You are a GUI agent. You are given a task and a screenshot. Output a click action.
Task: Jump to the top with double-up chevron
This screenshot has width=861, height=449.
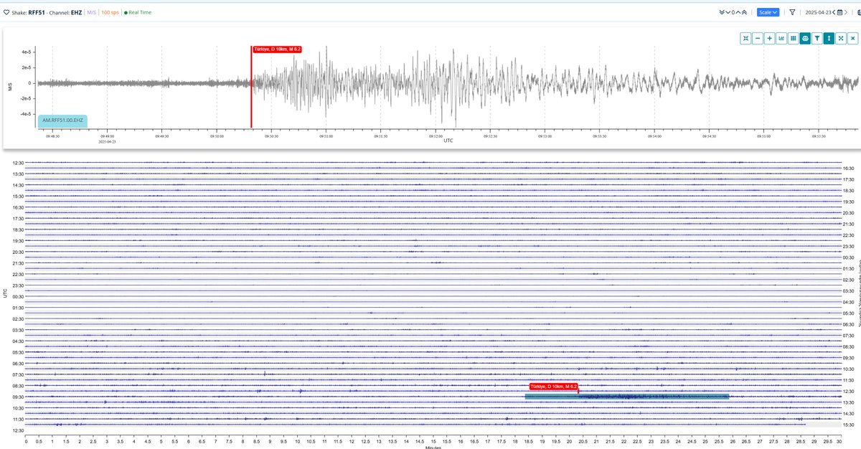pos(744,12)
